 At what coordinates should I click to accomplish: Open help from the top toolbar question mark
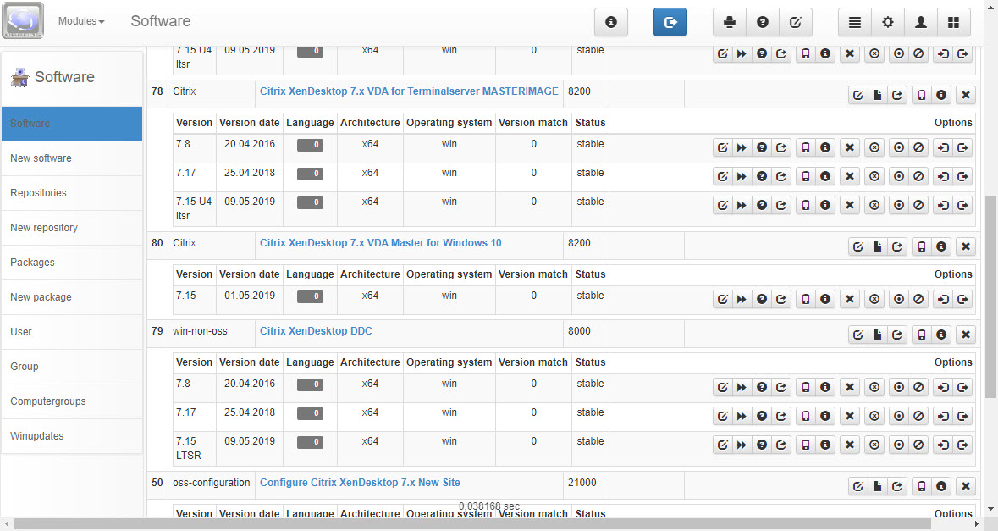point(763,22)
